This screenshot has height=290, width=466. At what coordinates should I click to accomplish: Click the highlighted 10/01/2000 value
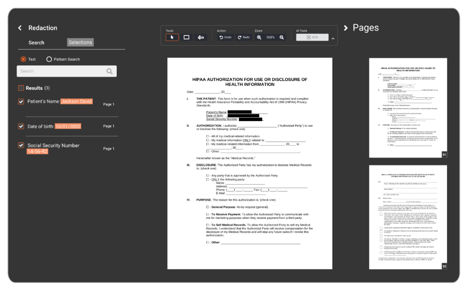point(68,126)
